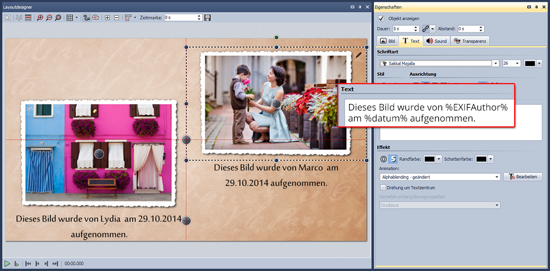Click center handle on pink house photo
The height and width of the screenshot is (271, 550).
(x=100, y=153)
